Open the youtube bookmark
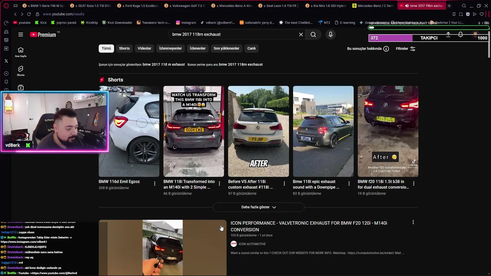The width and height of the screenshot is (491, 276). coord(22,23)
